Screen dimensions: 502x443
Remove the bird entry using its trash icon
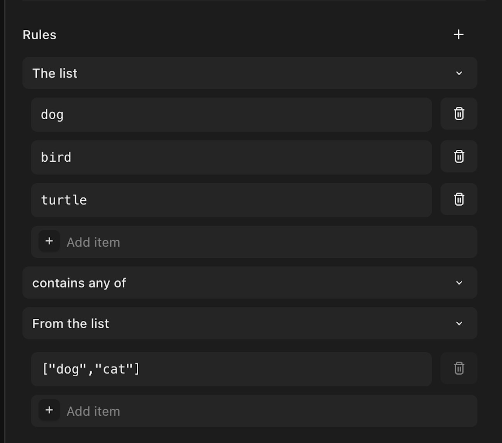click(x=459, y=157)
